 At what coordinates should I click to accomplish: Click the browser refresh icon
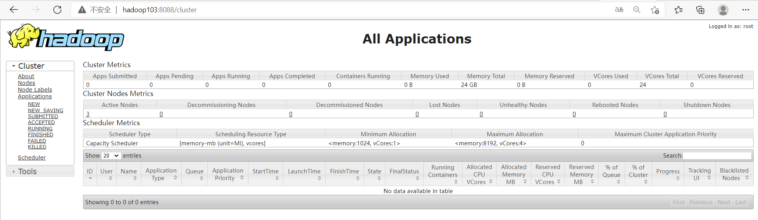tap(57, 10)
